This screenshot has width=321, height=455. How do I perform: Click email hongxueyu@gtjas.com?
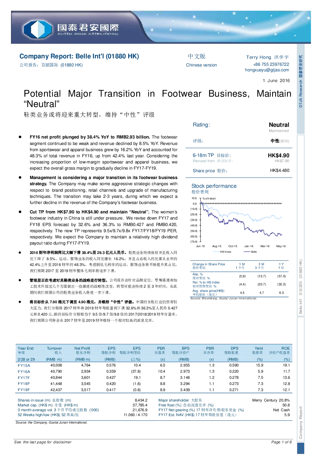pos(267,70)
